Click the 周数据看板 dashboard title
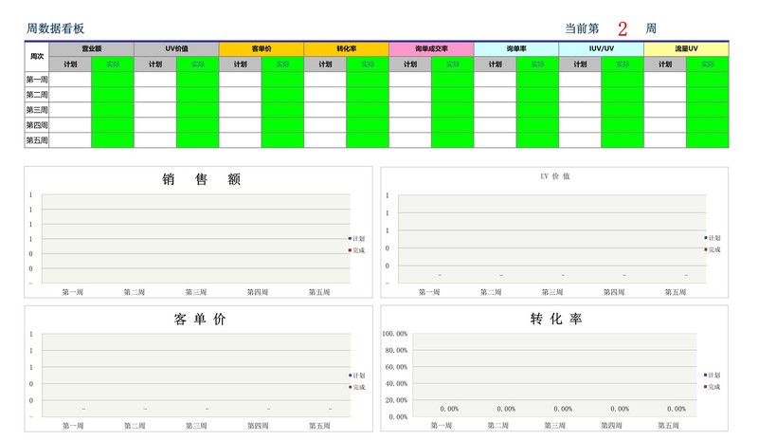 pyautogui.click(x=55, y=28)
